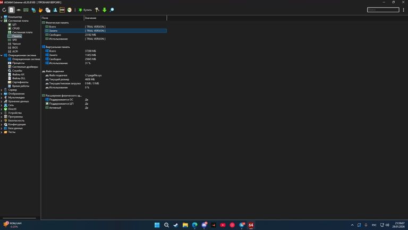Screen dimensions: 408x230
Task: Click the Refresh toolbar icon
Action: coord(4,10)
